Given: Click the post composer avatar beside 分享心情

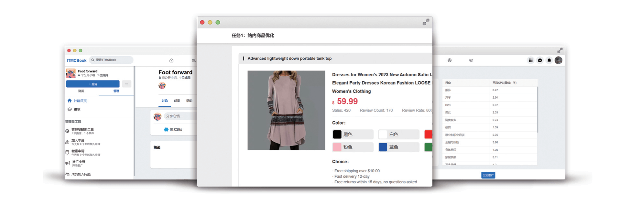Looking at the screenshot, I should click(x=158, y=116).
